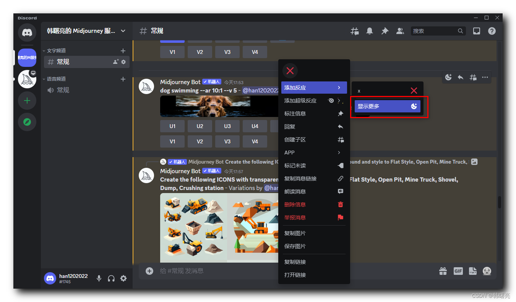The height and width of the screenshot is (302, 516).
Task: Open user settings gear icon
Action: [x=123, y=278]
